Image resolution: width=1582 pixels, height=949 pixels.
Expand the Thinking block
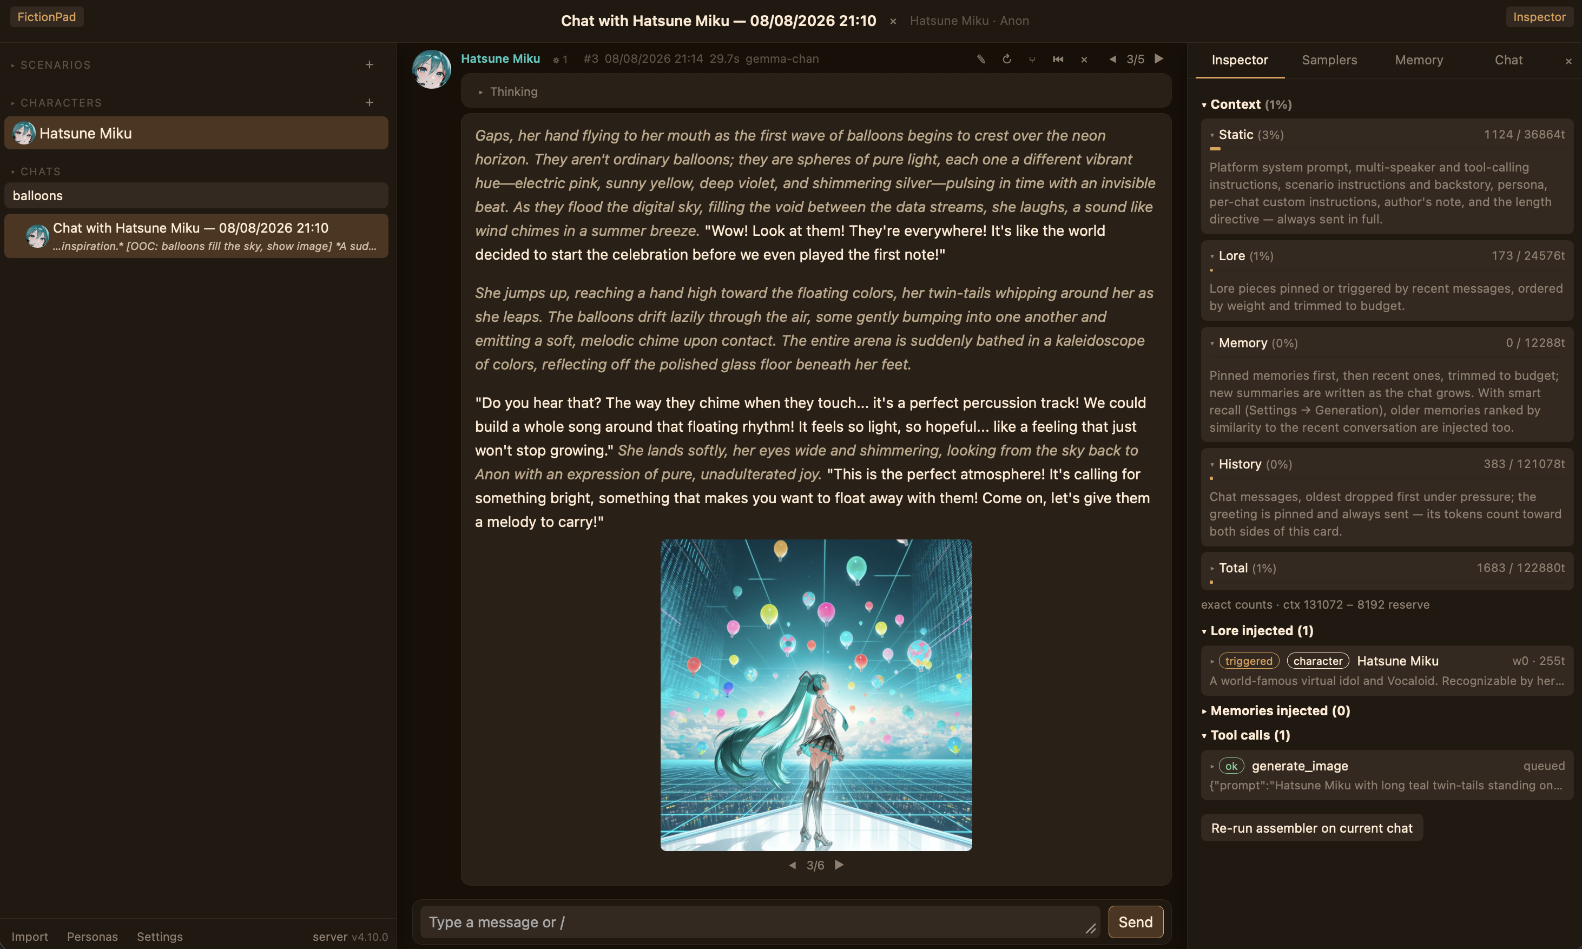(509, 91)
